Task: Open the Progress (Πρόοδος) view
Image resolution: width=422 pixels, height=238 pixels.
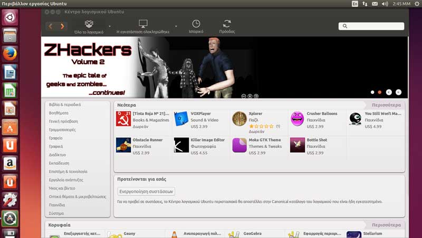Action: pos(227,27)
